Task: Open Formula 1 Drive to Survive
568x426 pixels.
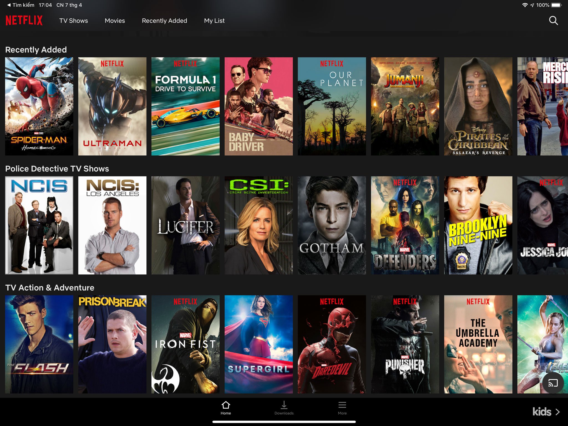Action: coord(185,106)
